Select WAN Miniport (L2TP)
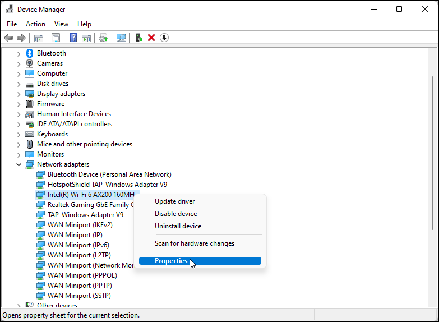This screenshot has width=439, height=322. tap(79, 255)
